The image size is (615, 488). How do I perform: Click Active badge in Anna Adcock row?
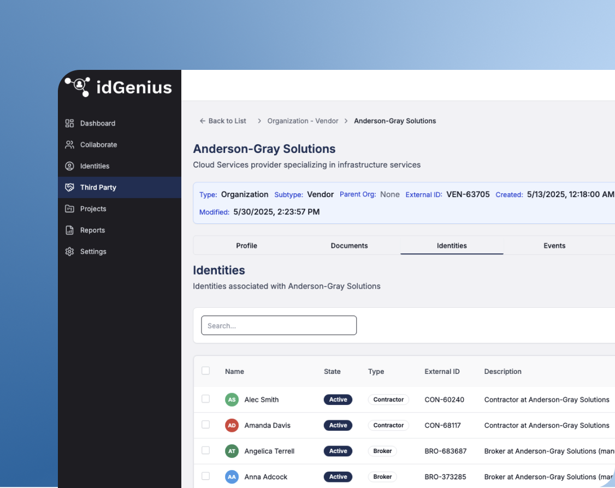(338, 477)
